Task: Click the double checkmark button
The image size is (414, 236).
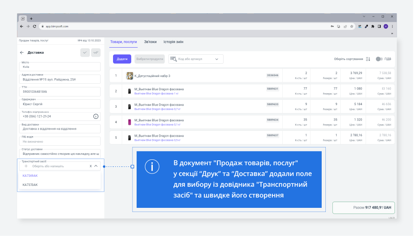Action: tap(96, 53)
